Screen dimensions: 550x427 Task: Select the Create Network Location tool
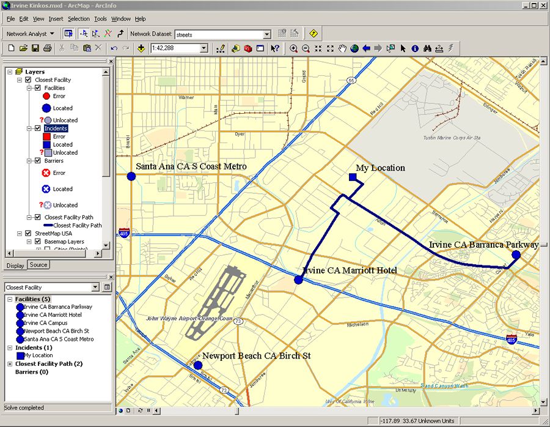[x=84, y=34]
